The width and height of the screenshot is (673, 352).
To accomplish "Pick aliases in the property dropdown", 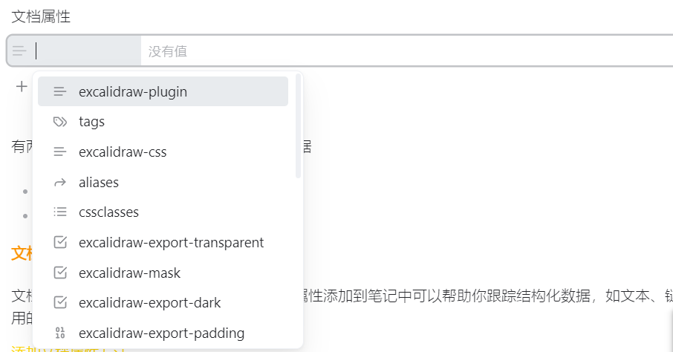I will [99, 183].
